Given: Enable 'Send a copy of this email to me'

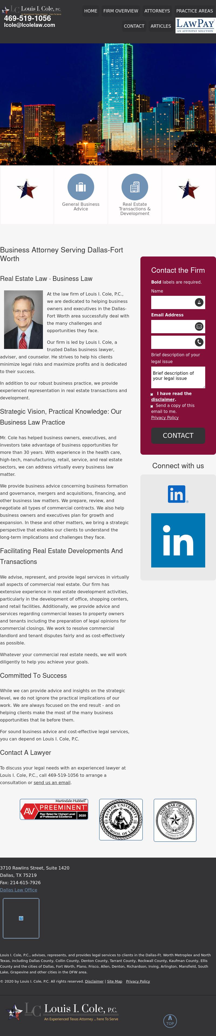Looking at the screenshot, I should pos(151,406).
